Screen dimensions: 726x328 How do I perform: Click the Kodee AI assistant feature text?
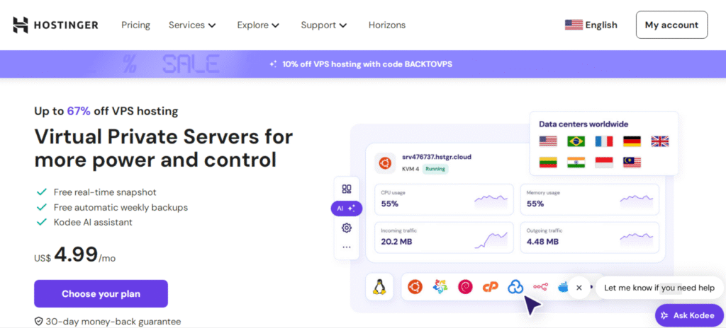93,222
